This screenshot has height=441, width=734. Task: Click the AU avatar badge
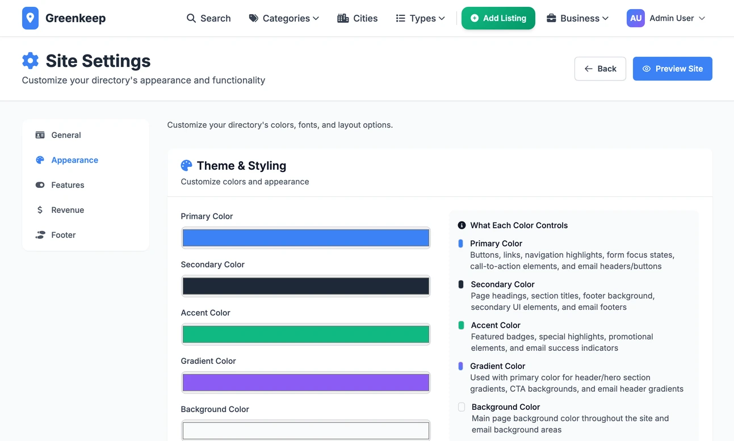click(636, 18)
